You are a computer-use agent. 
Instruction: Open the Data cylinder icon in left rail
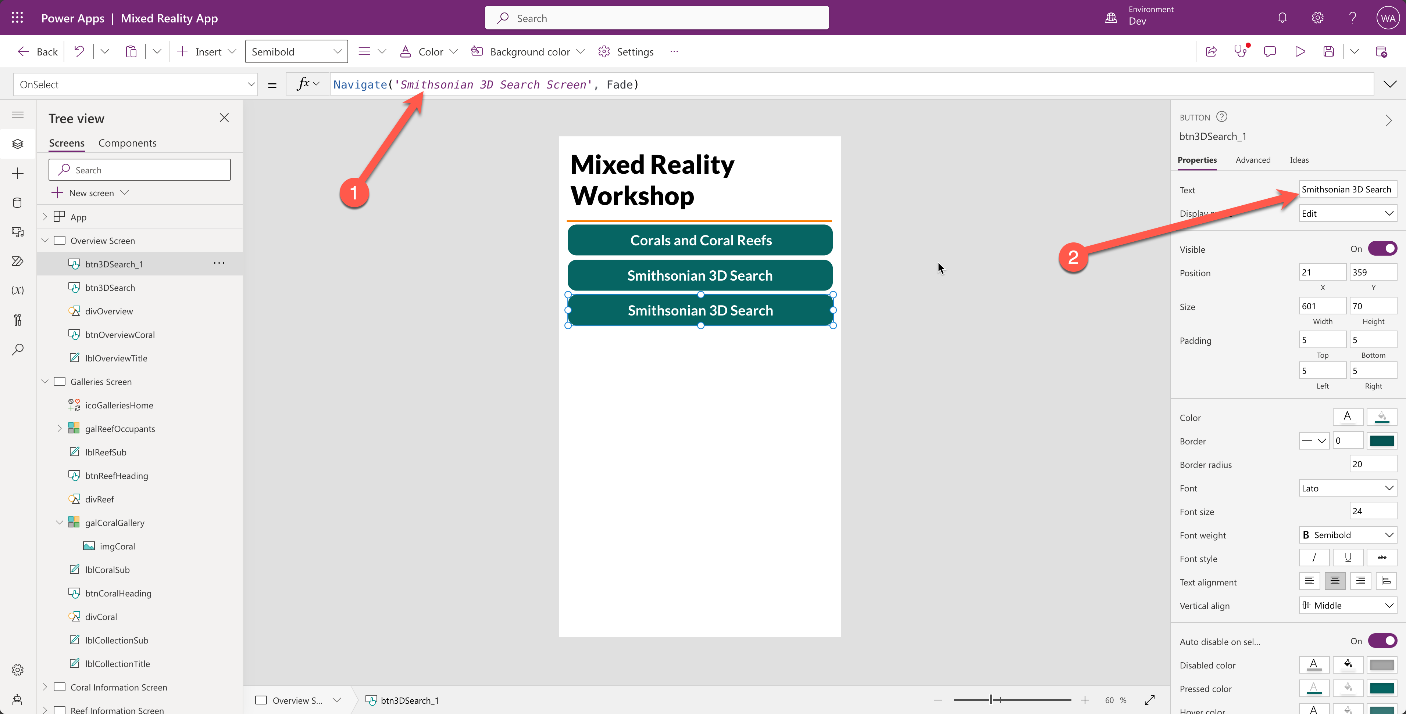click(x=18, y=203)
